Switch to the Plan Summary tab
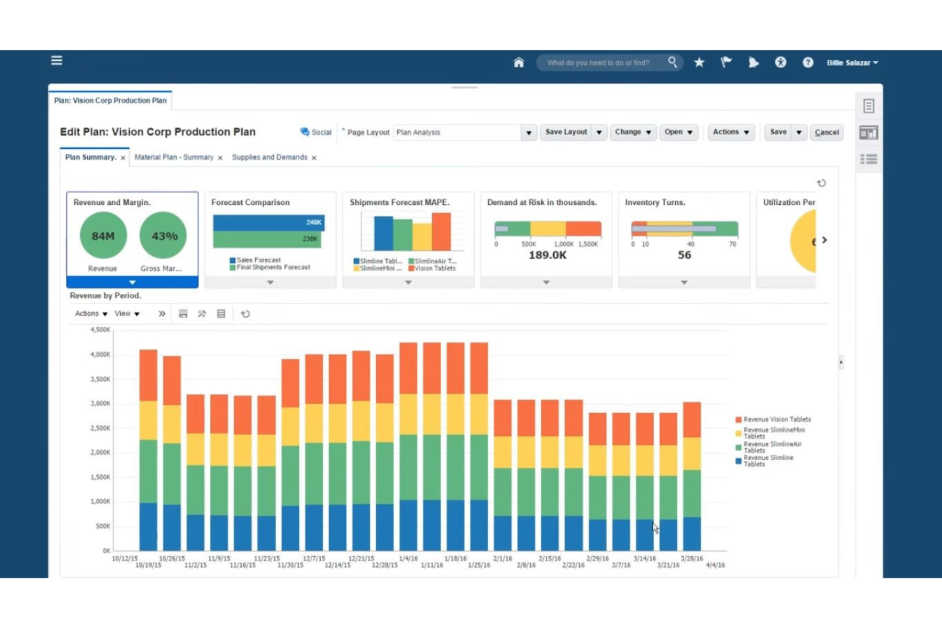The height and width of the screenshot is (628, 942). [x=90, y=157]
